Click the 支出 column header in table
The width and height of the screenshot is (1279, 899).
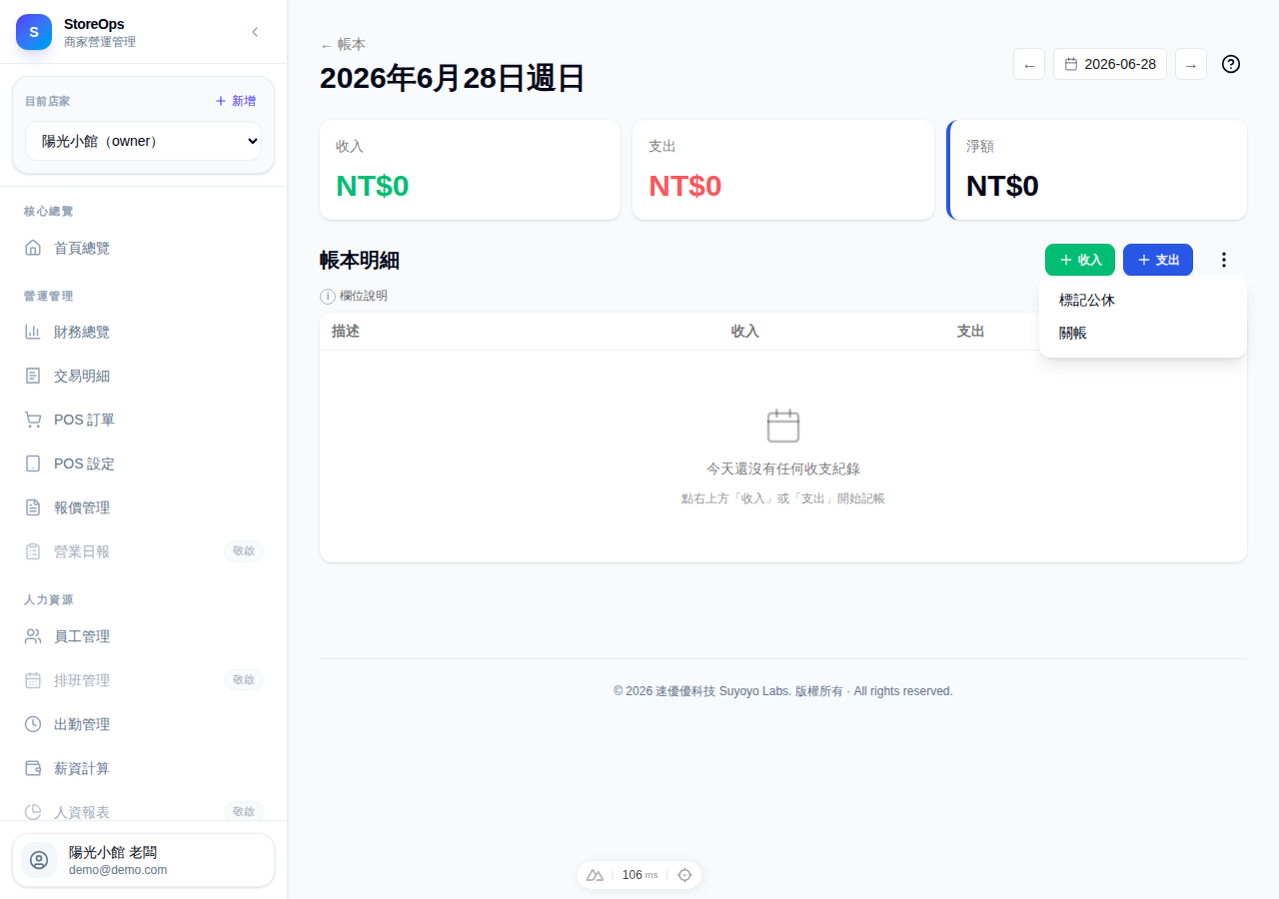click(971, 332)
